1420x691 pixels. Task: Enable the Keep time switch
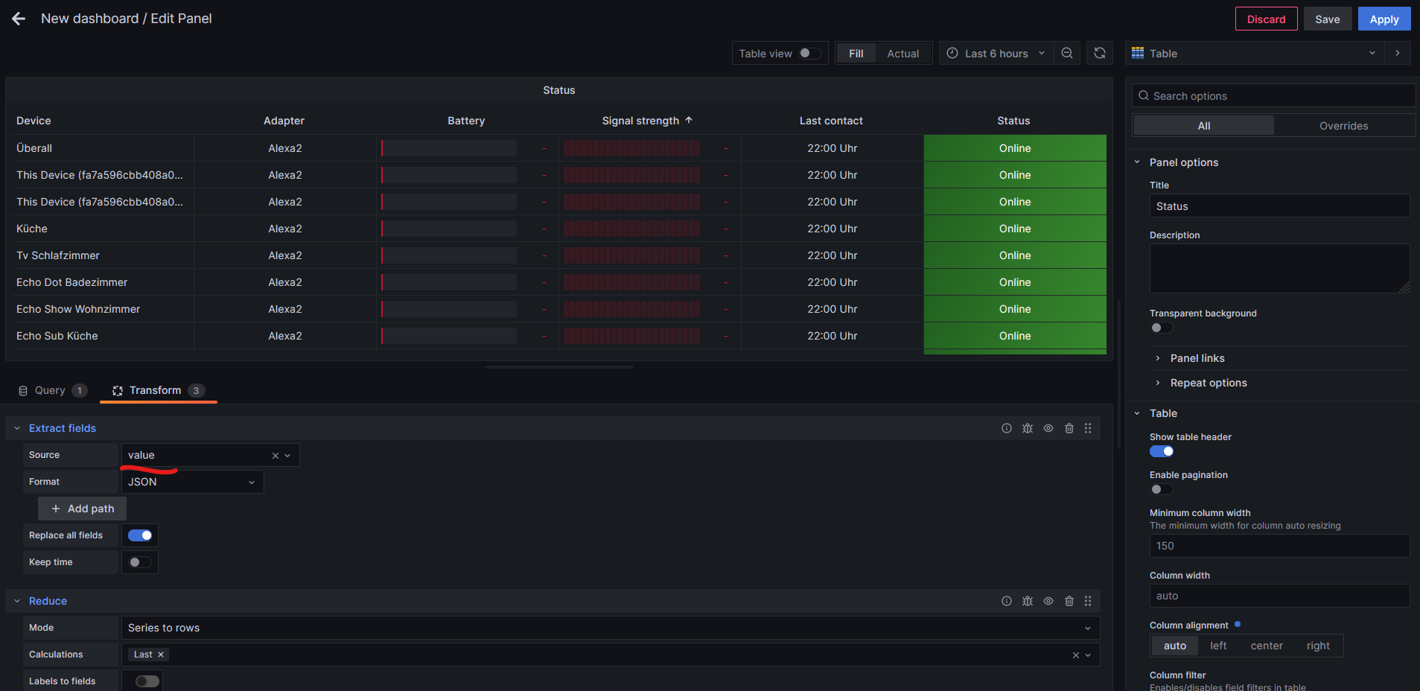(140, 562)
